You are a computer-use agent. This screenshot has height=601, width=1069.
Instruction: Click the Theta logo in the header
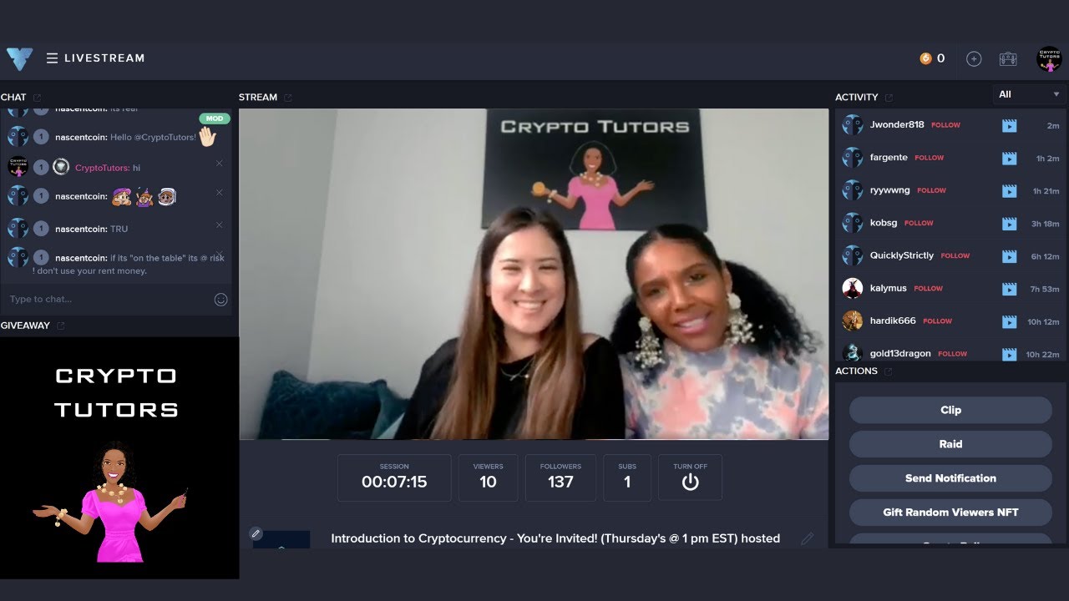19,58
